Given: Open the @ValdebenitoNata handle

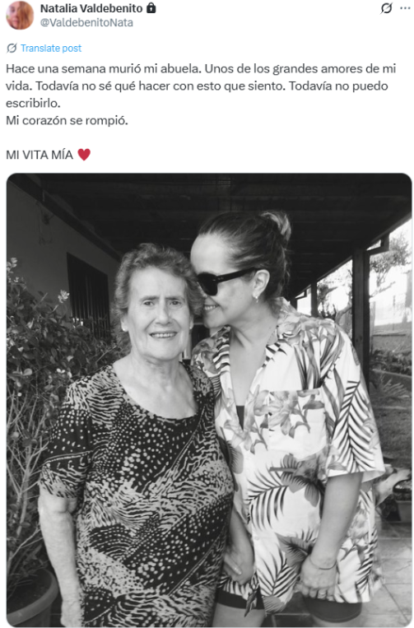Looking at the screenshot, I should (86, 22).
